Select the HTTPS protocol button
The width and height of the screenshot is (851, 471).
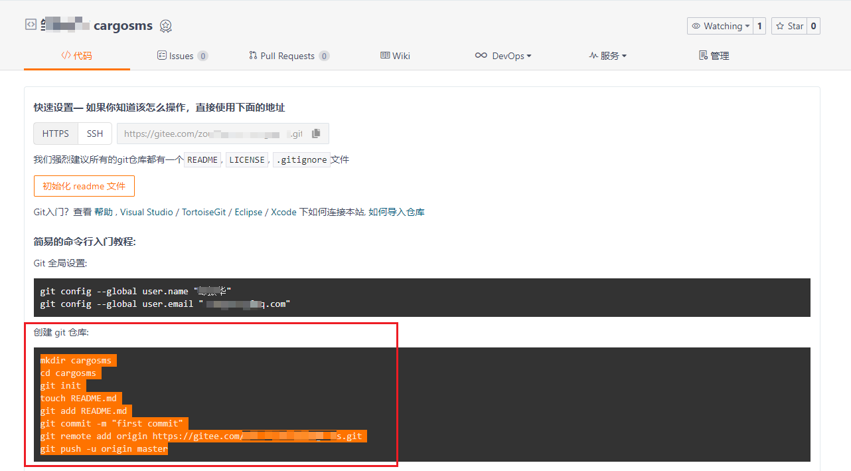click(x=56, y=134)
